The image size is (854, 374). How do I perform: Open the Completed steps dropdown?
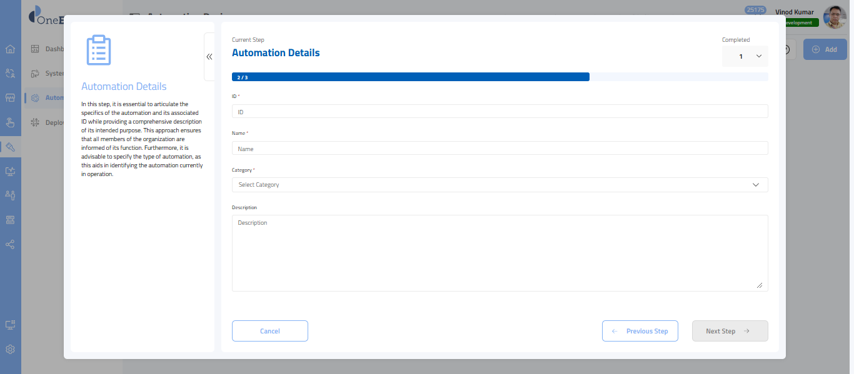point(745,56)
